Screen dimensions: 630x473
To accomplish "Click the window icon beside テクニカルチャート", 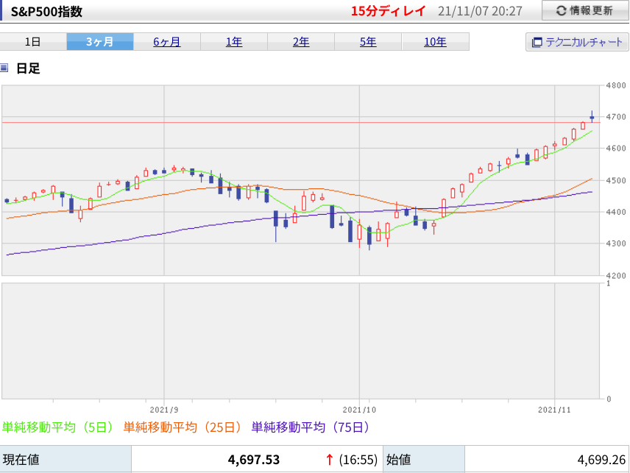I will [x=537, y=42].
